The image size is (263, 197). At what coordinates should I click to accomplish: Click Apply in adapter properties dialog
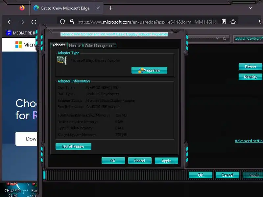[166, 161]
